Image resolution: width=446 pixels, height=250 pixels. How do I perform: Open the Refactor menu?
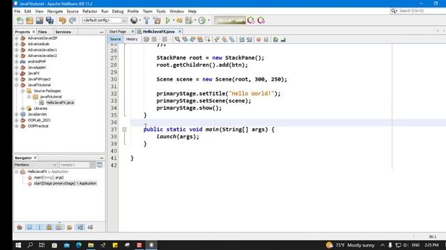[90, 11]
